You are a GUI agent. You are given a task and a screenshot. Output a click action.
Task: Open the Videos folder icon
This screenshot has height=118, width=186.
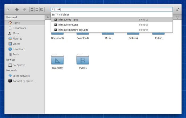click(83, 60)
